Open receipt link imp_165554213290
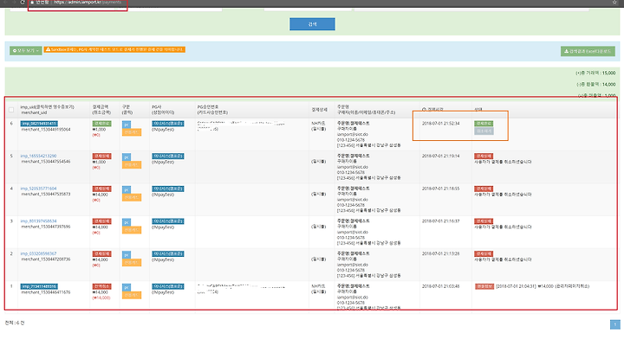Viewport: 624px width, 339px height. point(38,156)
